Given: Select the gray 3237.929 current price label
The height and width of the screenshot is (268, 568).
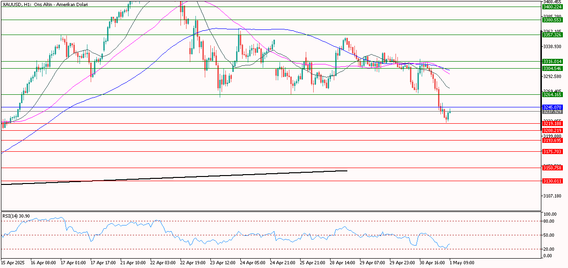Looking at the screenshot, I should (552, 112).
